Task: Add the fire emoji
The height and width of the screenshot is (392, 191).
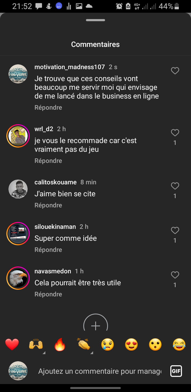Action: tap(60, 345)
